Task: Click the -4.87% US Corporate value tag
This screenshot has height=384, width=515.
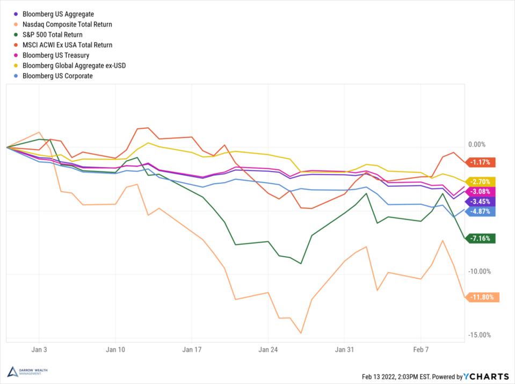Action: pyautogui.click(x=480, y=211)
